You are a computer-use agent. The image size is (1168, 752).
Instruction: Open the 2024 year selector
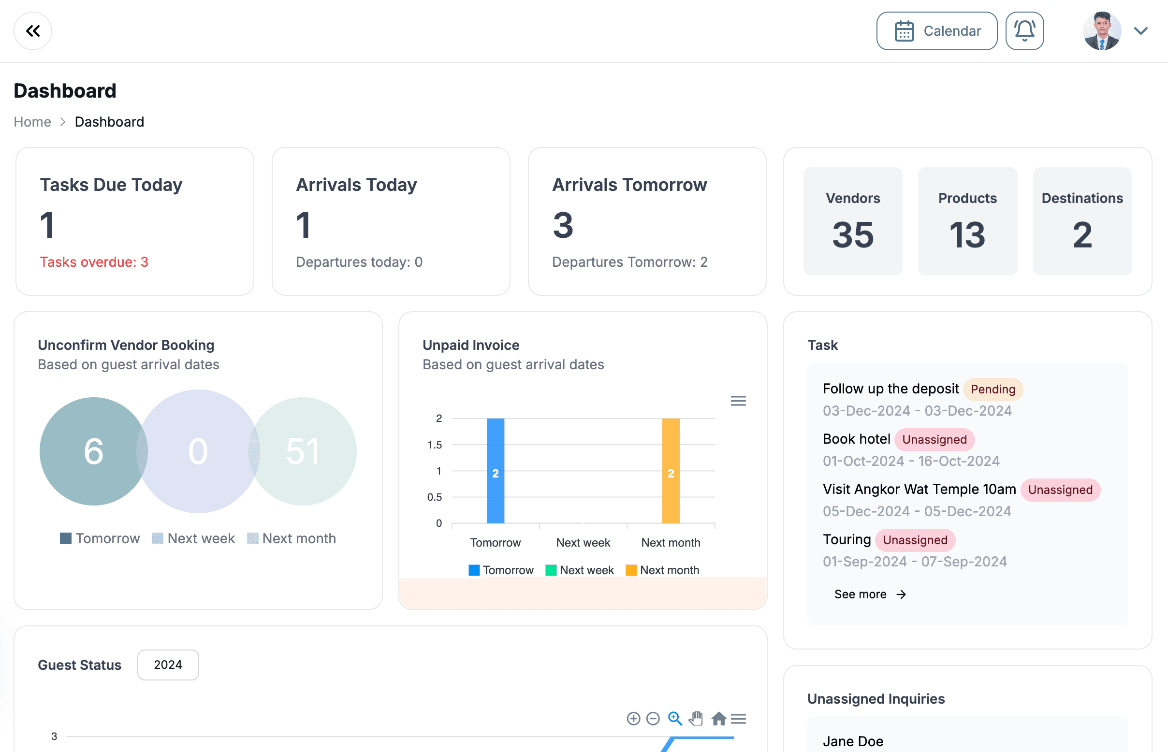click(x=168, y=665)
